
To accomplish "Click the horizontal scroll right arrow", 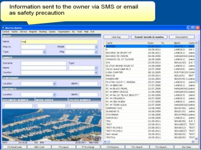I will point(193,141).
